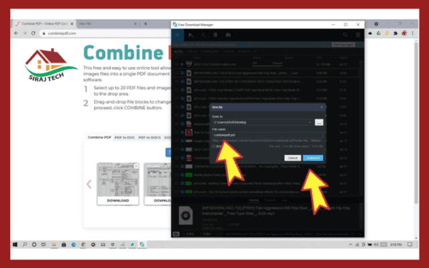Click the Don't ask again button
The width and height of the screenshot is (429, 268).
pos(343,45)
